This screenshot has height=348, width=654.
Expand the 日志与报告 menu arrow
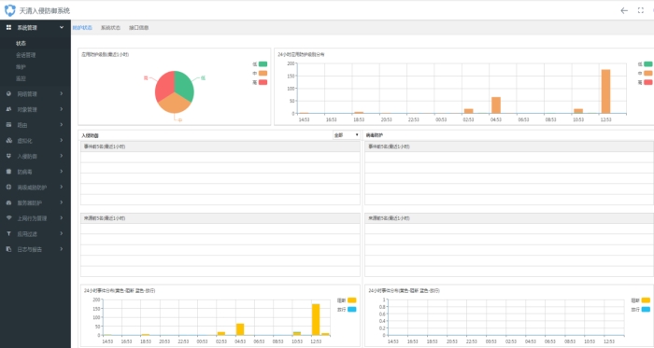(62, 249)
